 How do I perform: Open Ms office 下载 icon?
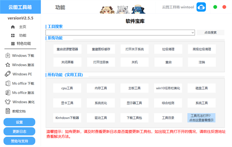[8, 84]
